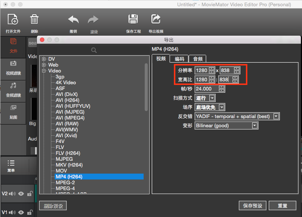Select the FLV (H264) preset
Screen dimensions: 302x217
pyautogui.click(x=68, y=153)
